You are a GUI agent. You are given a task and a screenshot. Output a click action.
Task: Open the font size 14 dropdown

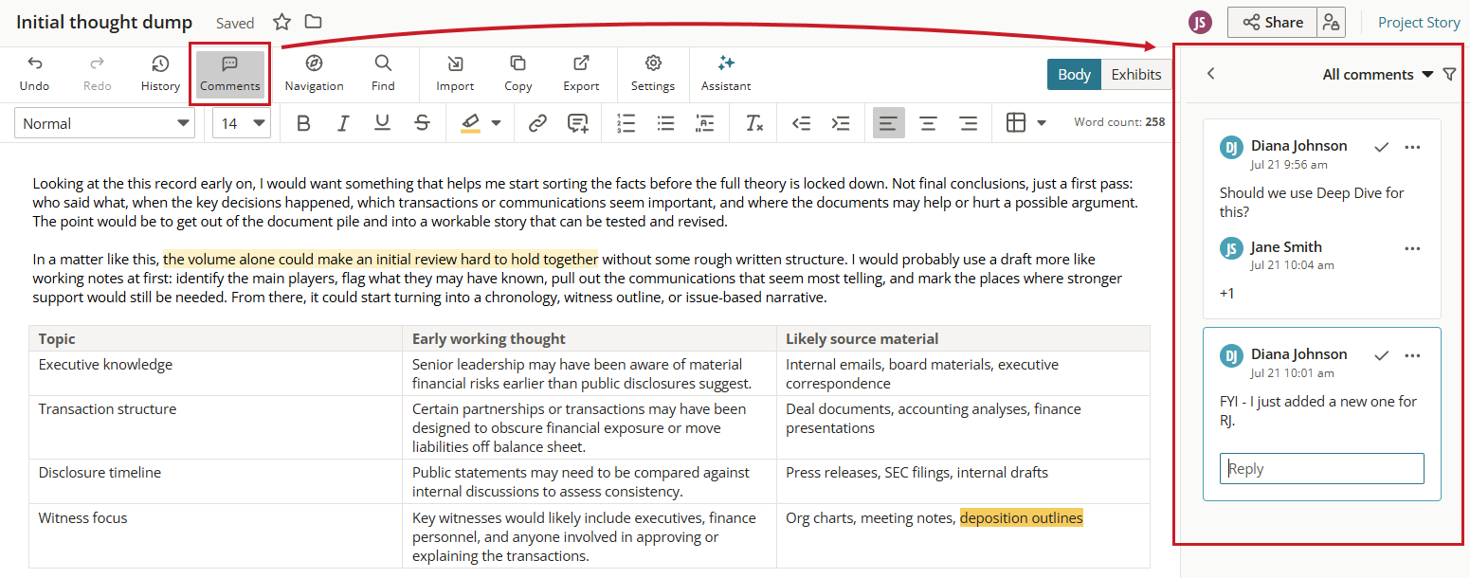pyautogui.click(x=242, y=123)
